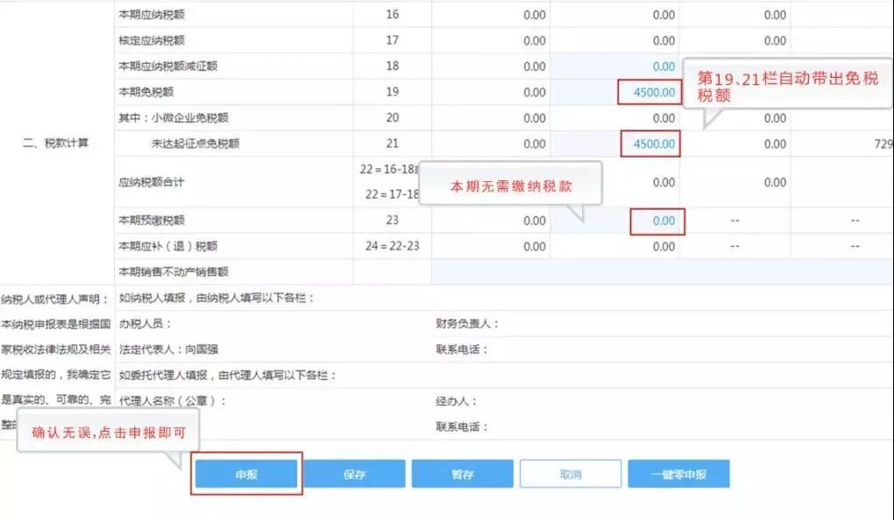Click column number 17 cell
This screenshot has width=894, height=520.
(393, 40)
